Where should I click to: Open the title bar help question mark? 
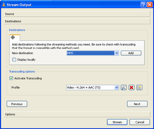click(x=144, y=5)
